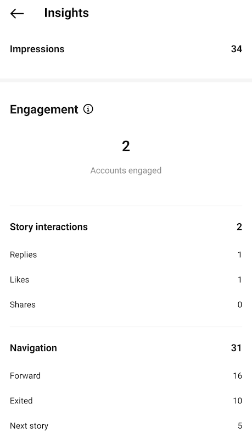Select the Shares row

click(x=126, y=304)
